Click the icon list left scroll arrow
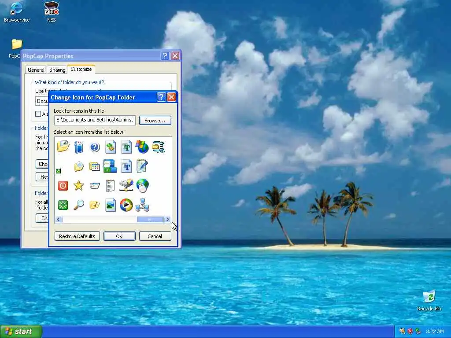This screenshot has width=451, height=338. click(59, 219)
